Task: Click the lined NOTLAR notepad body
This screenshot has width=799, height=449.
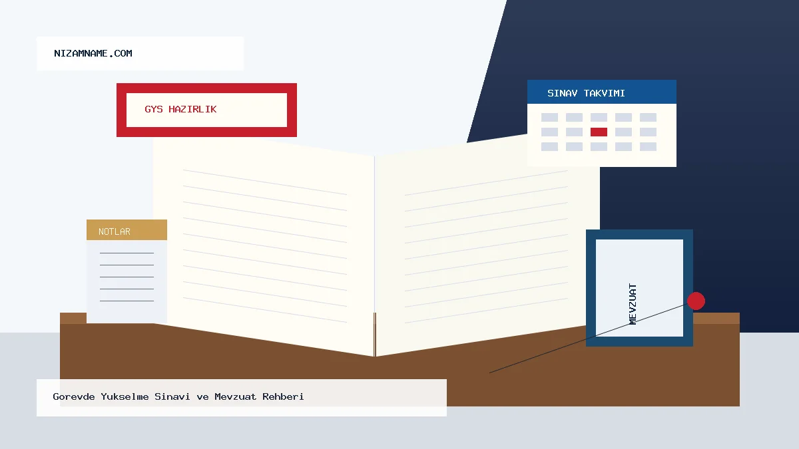Action: click(x=127, y=281)
